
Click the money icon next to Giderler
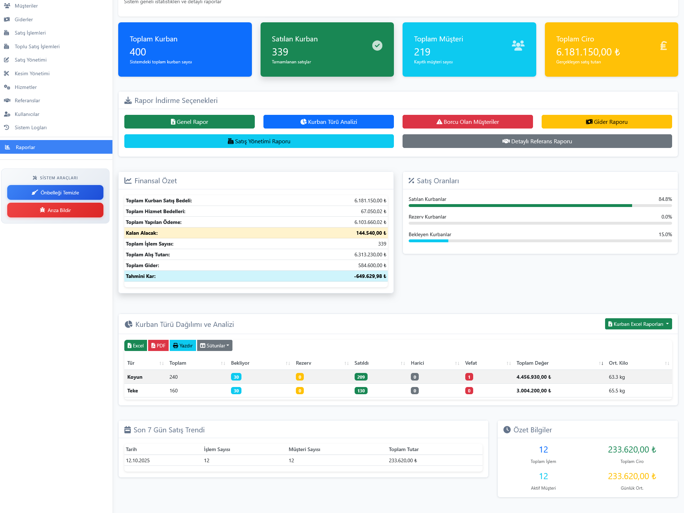click(6, 19)
